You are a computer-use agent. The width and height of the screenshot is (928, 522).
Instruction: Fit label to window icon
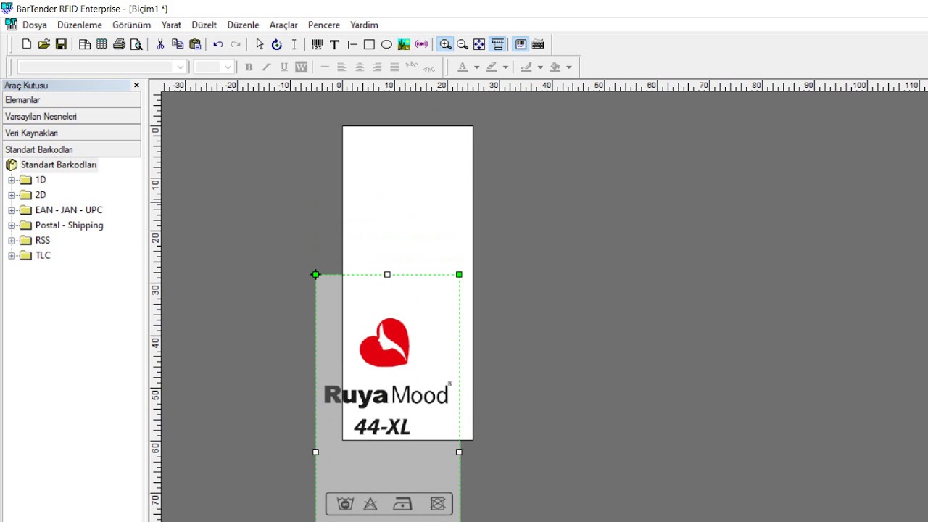(x=479, y=44)
